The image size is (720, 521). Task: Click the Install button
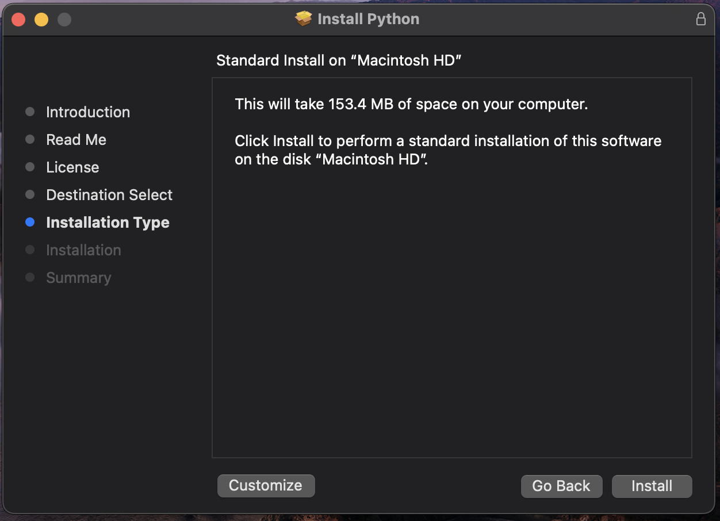click(x=652, y=486)
